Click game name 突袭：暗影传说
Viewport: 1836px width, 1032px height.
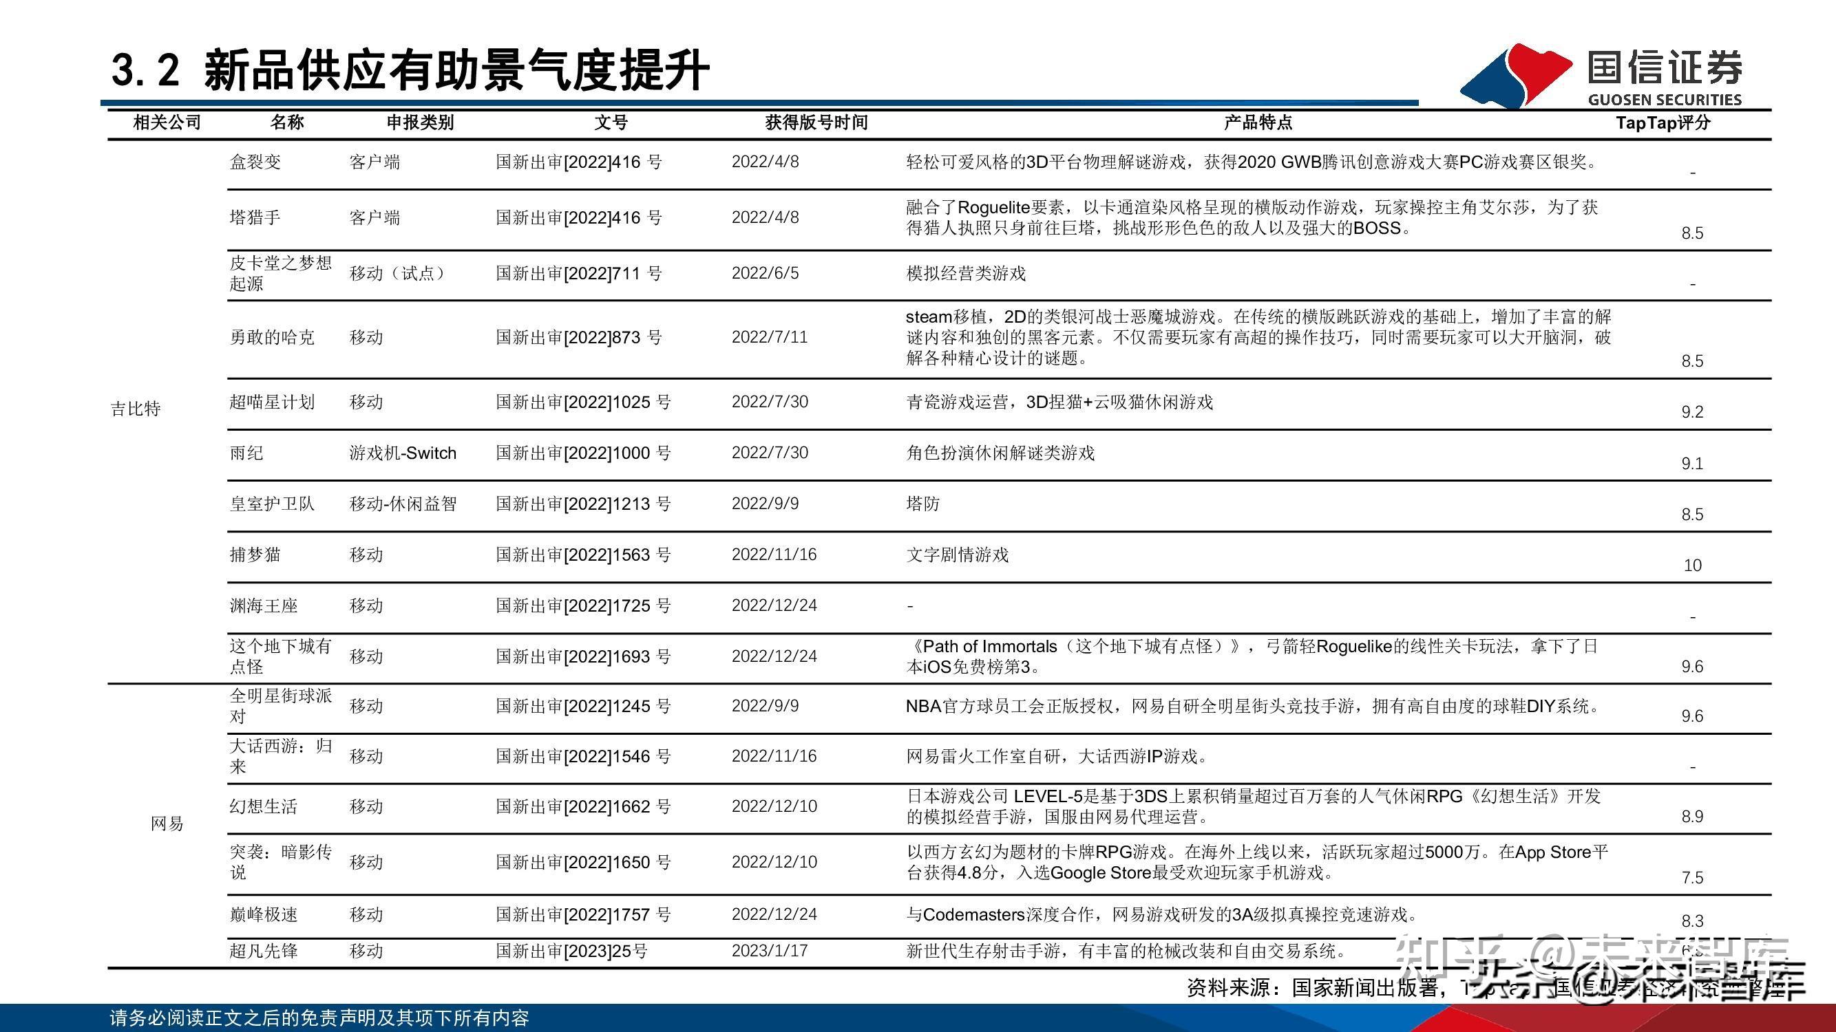point(281,862)
